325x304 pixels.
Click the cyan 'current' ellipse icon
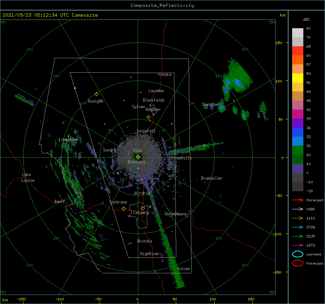click(298, 254)
